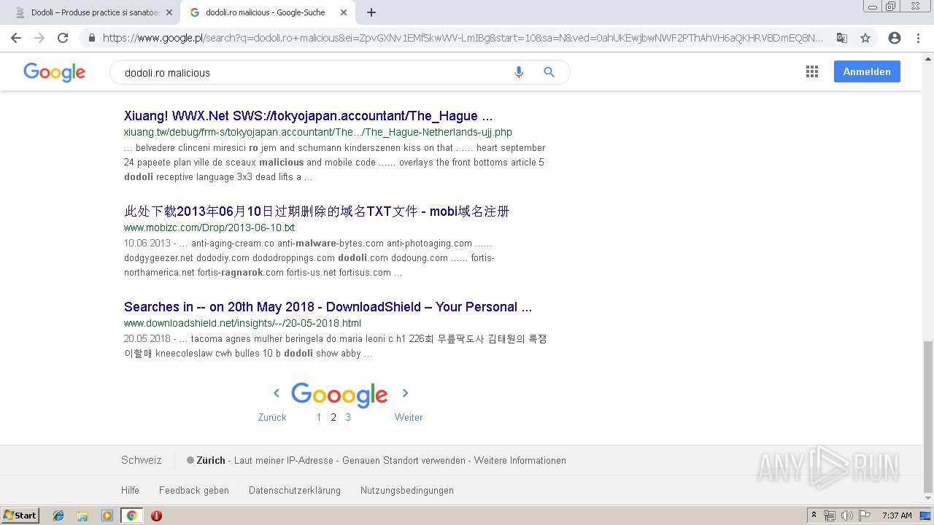
Task: Click the page vertical scrollbar thumb
Action: [x=928, y=416]
